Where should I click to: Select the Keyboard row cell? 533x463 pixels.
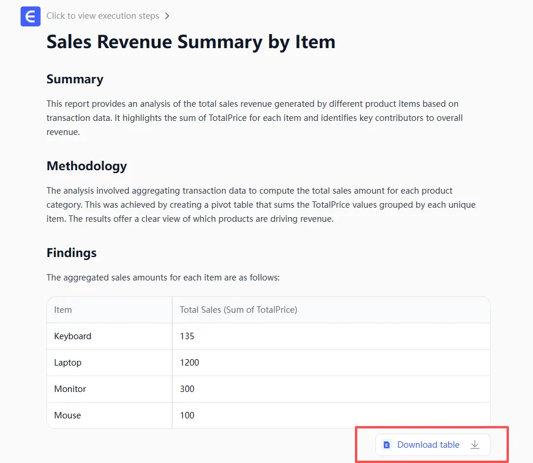[x=72, y=336]
